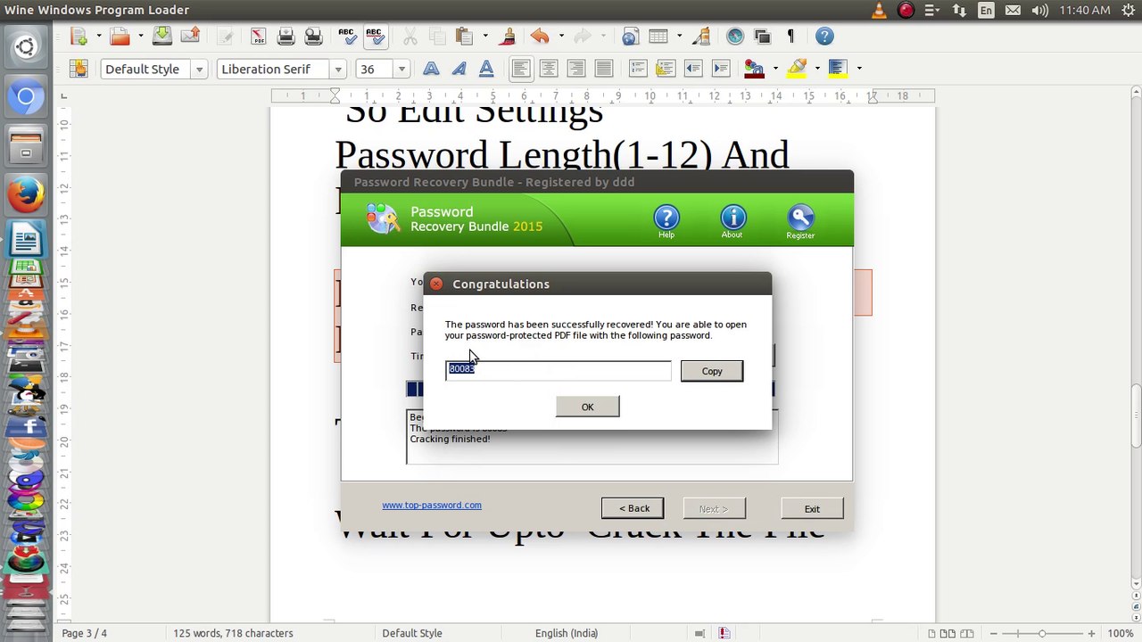Apply the yellow highlighting color
Viewport: 1142px width, 642px height.
tap(797, 69)
